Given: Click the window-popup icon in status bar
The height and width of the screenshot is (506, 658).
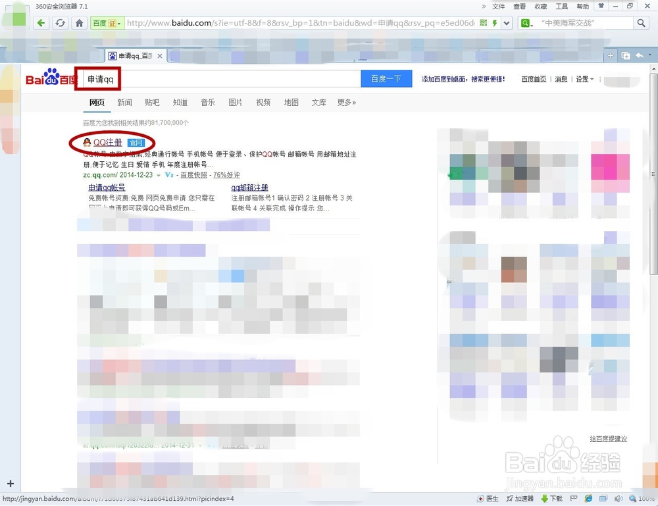Looking at the screenshot, I should coord(603,499).
